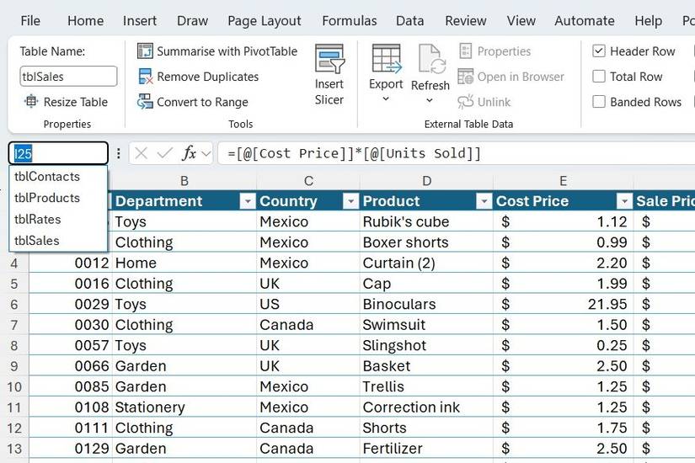Click the Convert to Range icon

[x=145, y=102]
